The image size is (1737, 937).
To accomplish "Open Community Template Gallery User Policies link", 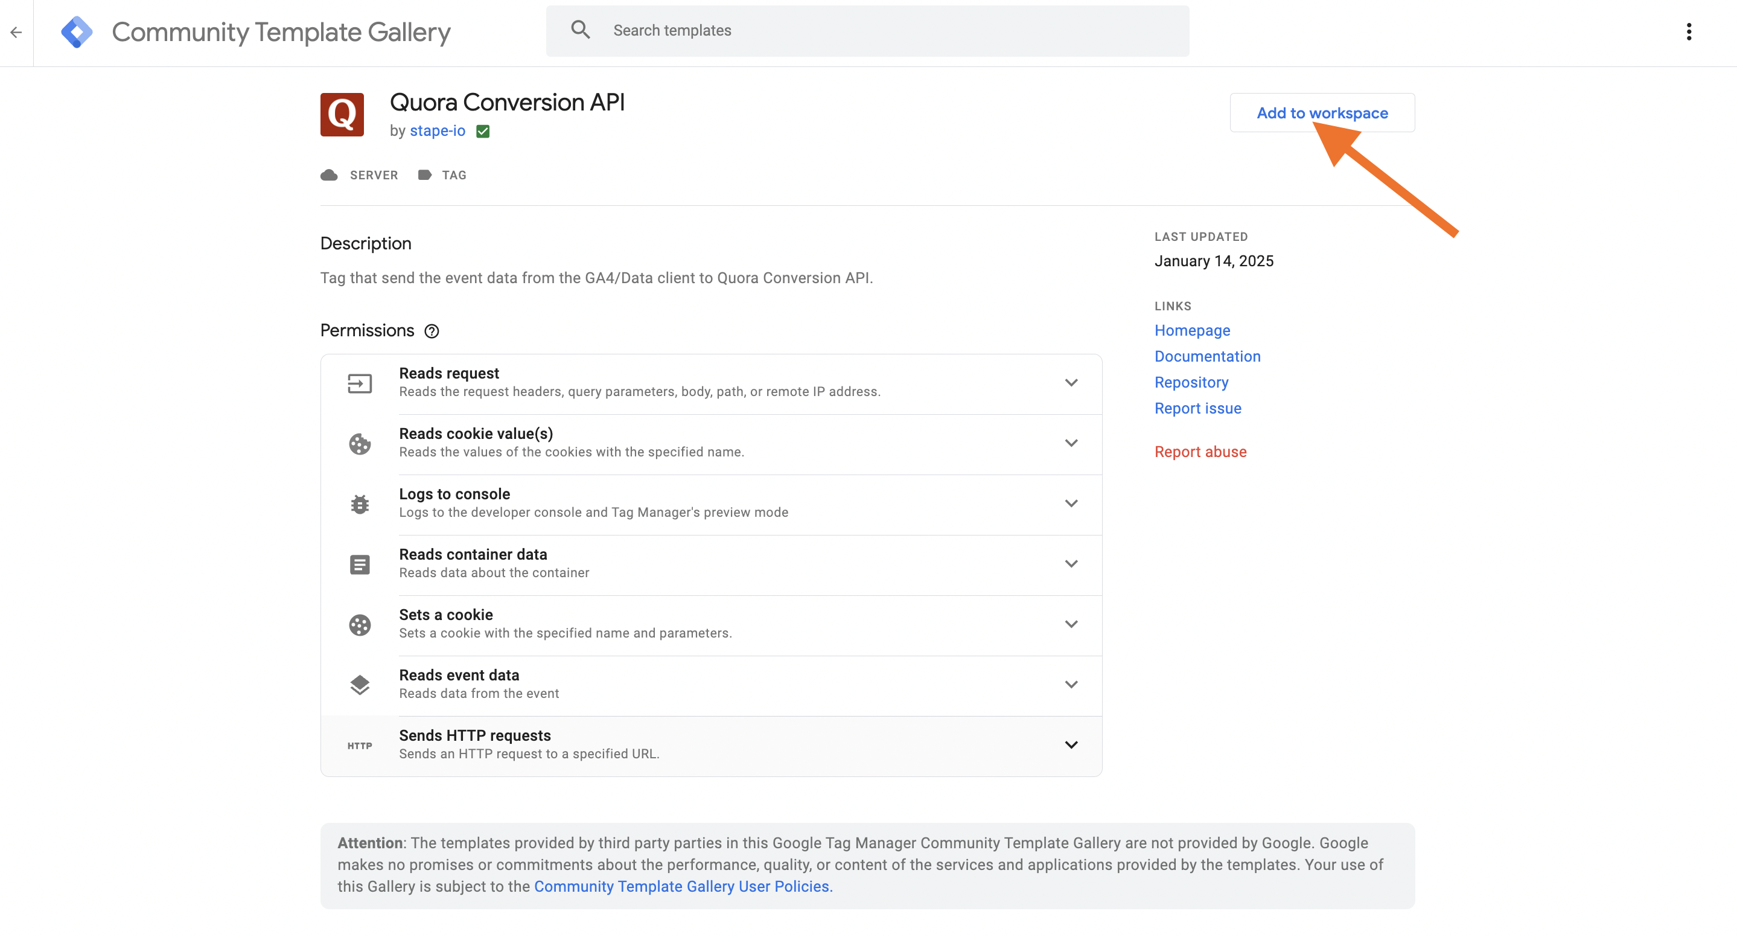I will tap(683, 886).
